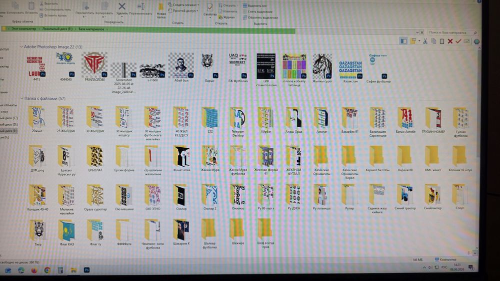This screenshot has width=500, height=281.
Task: Open the notification center icon in the tray
Action: (471, 268)
